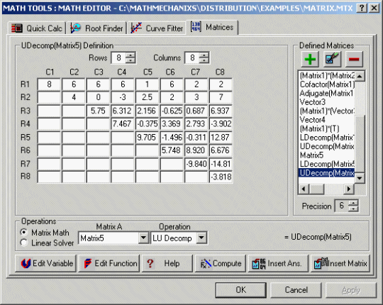
Task: Click Insert Matrix button
Action: [340, 263]
